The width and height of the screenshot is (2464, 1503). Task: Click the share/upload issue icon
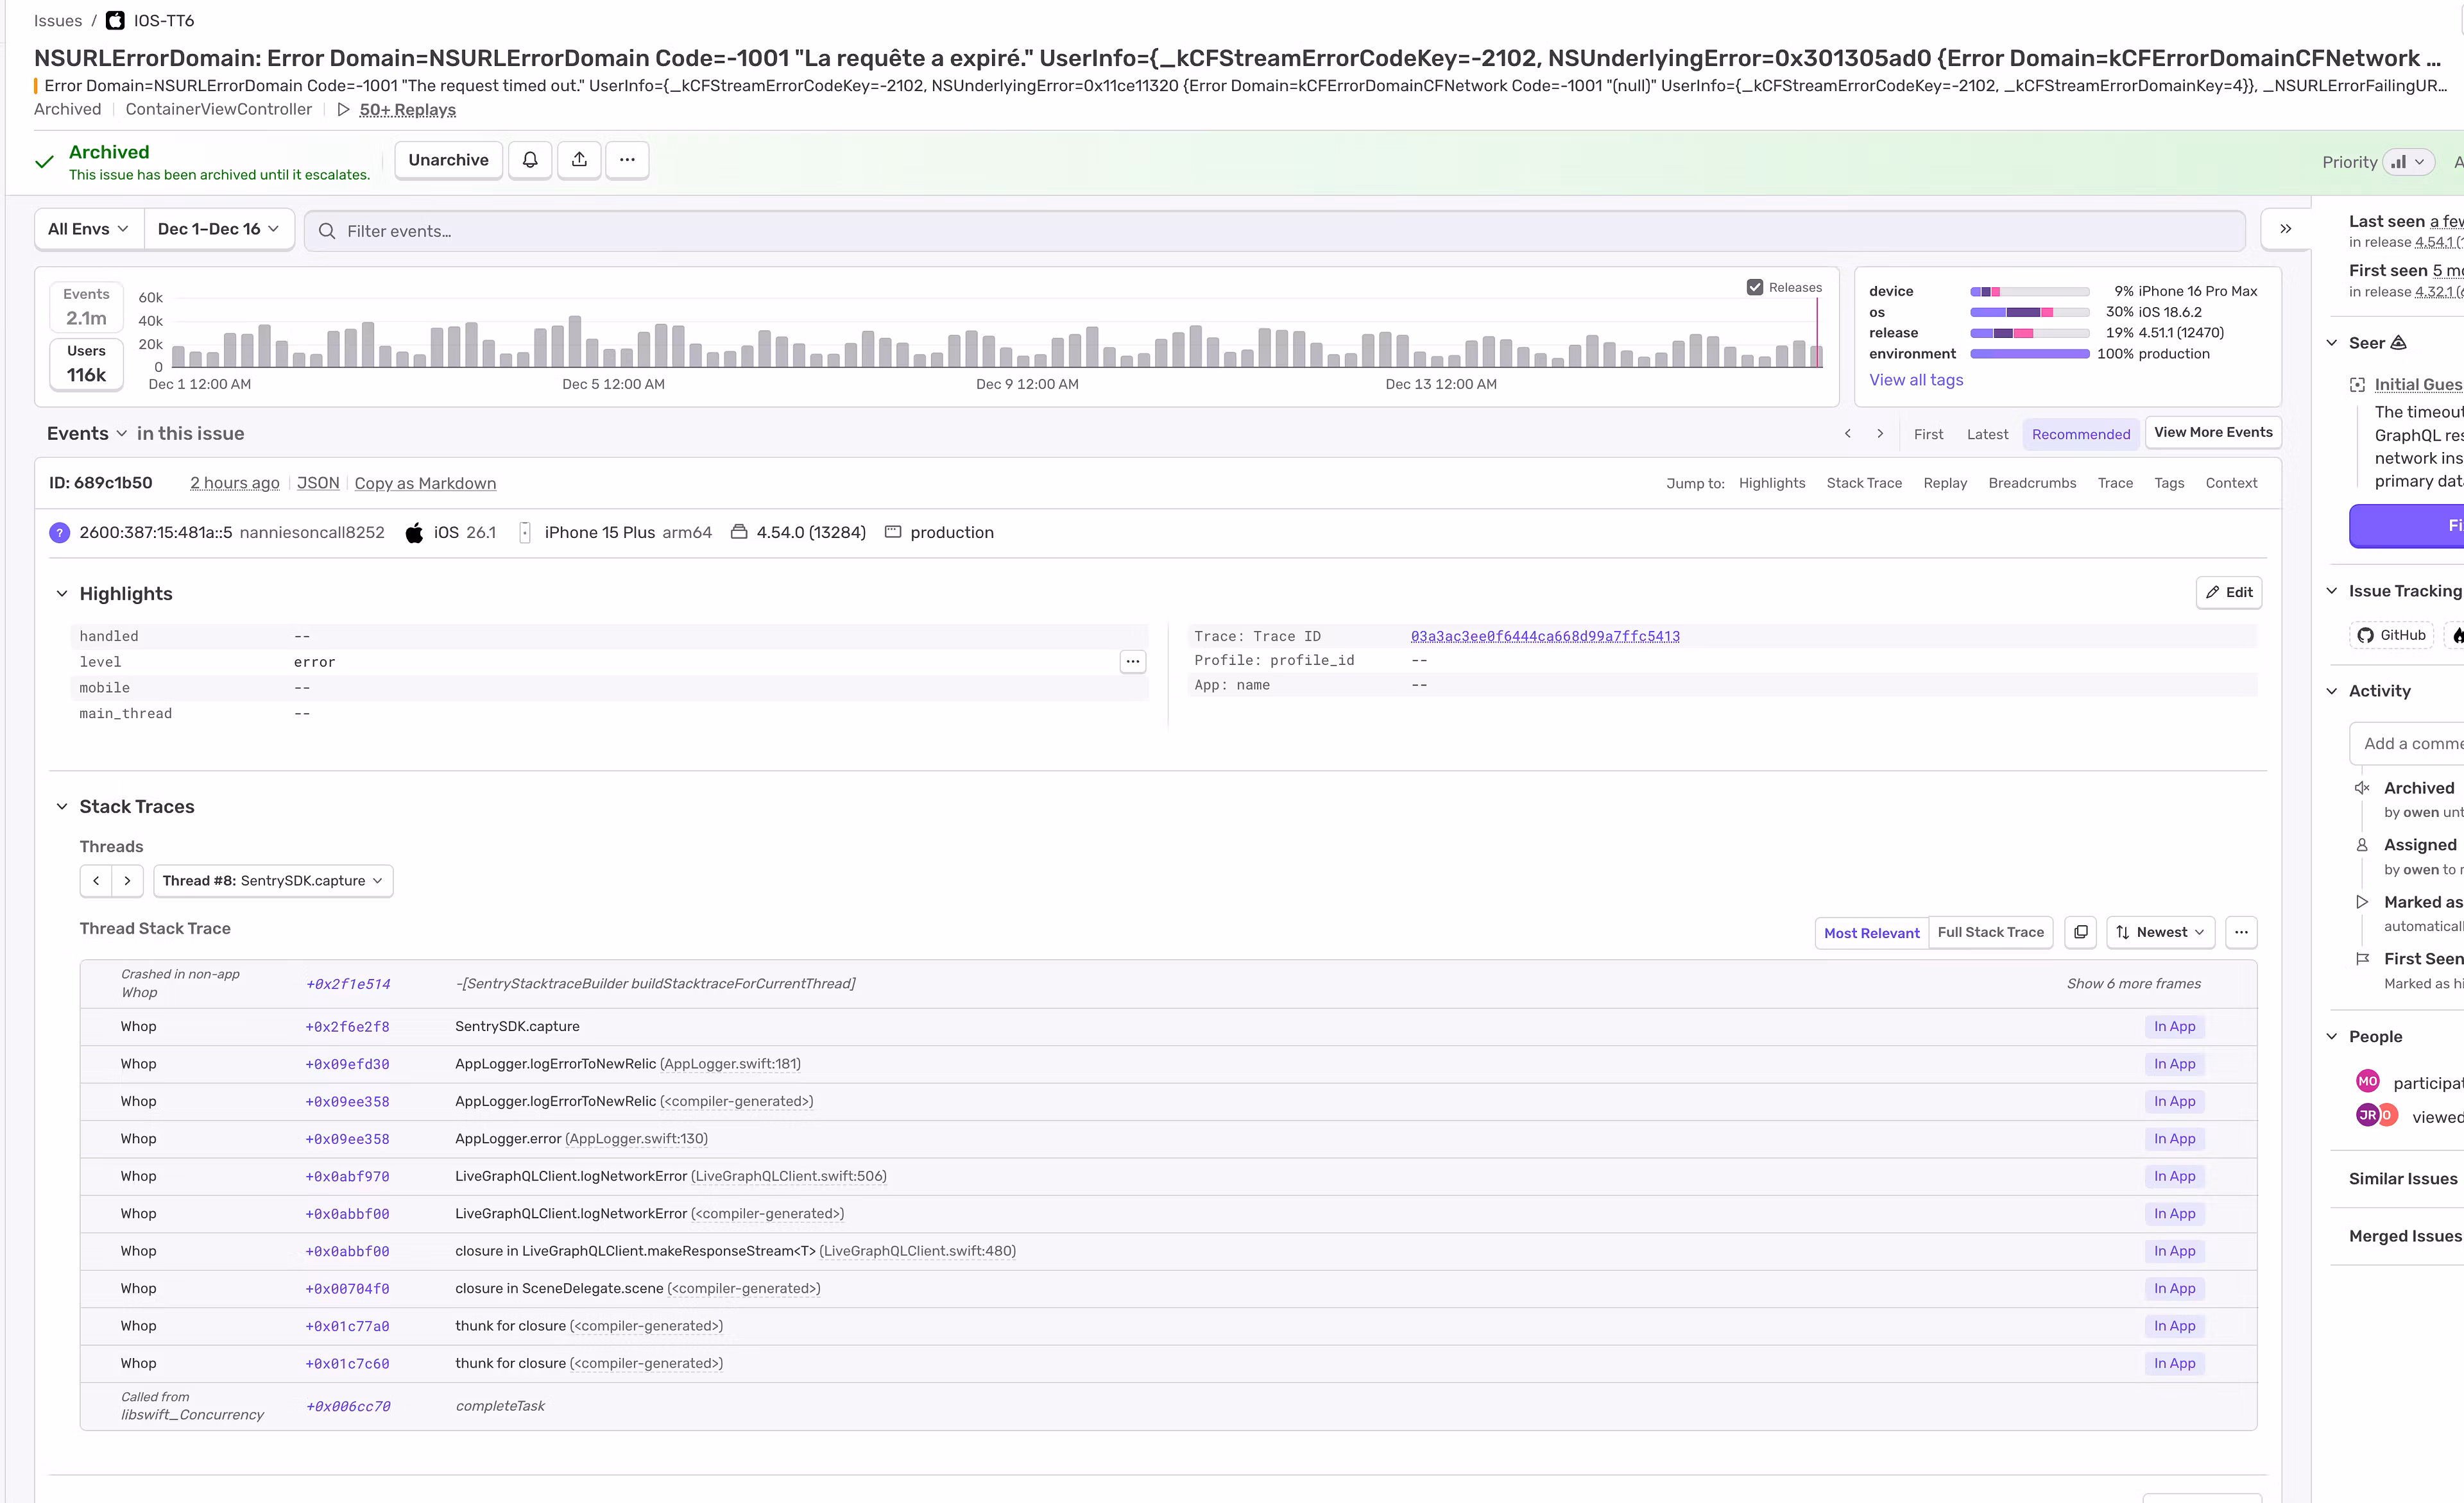click(579, 160)
